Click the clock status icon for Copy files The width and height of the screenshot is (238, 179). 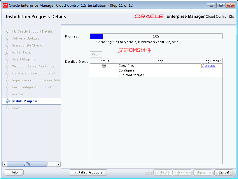[x=104, y=66]
